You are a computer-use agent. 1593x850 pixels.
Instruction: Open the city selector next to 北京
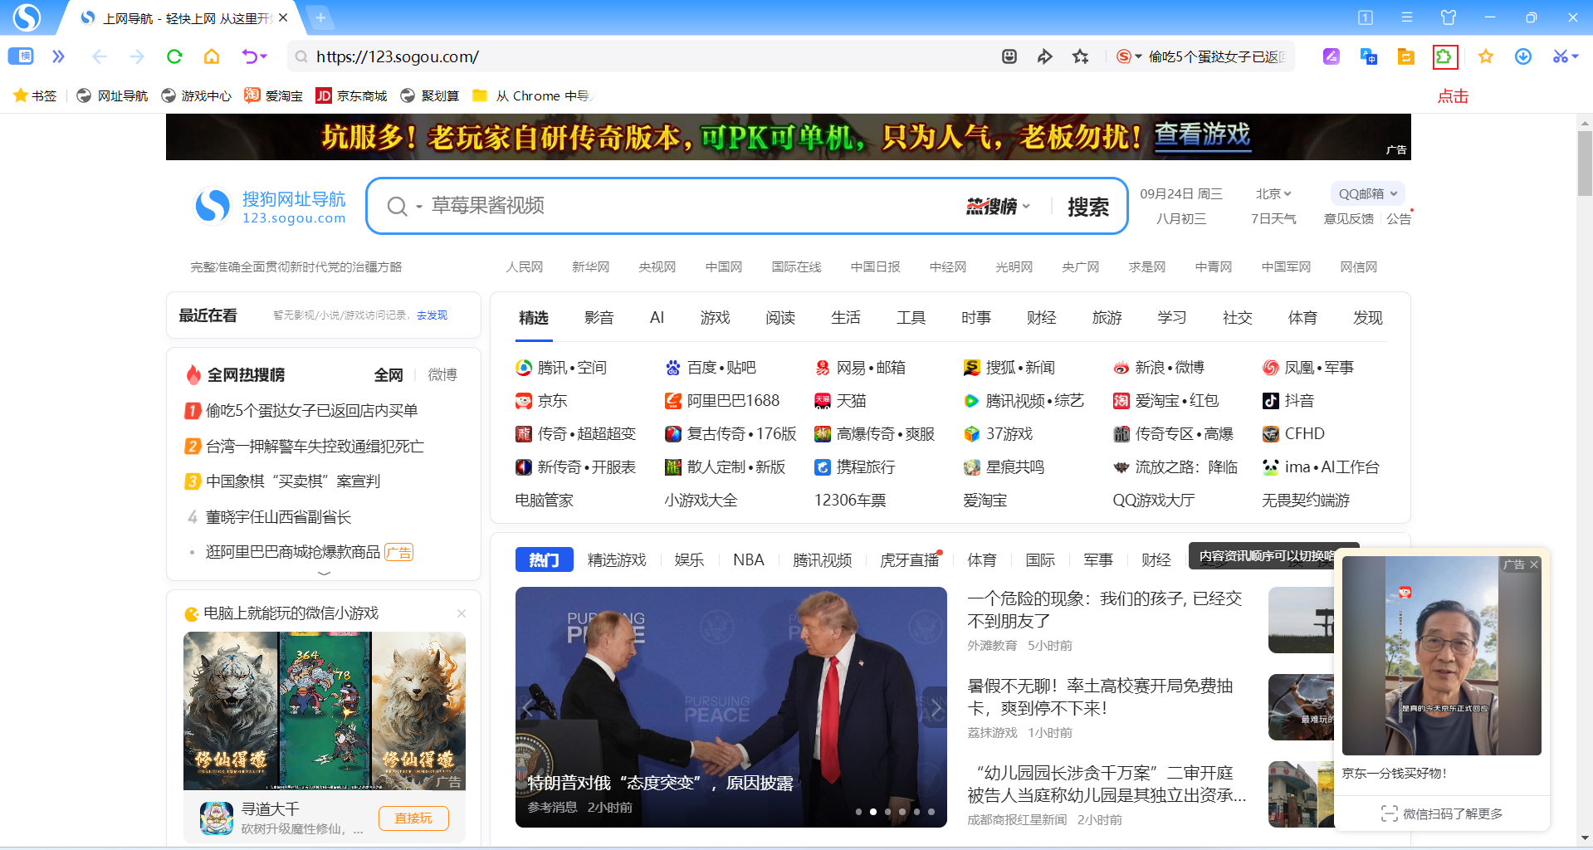(x=1273, y=193)
